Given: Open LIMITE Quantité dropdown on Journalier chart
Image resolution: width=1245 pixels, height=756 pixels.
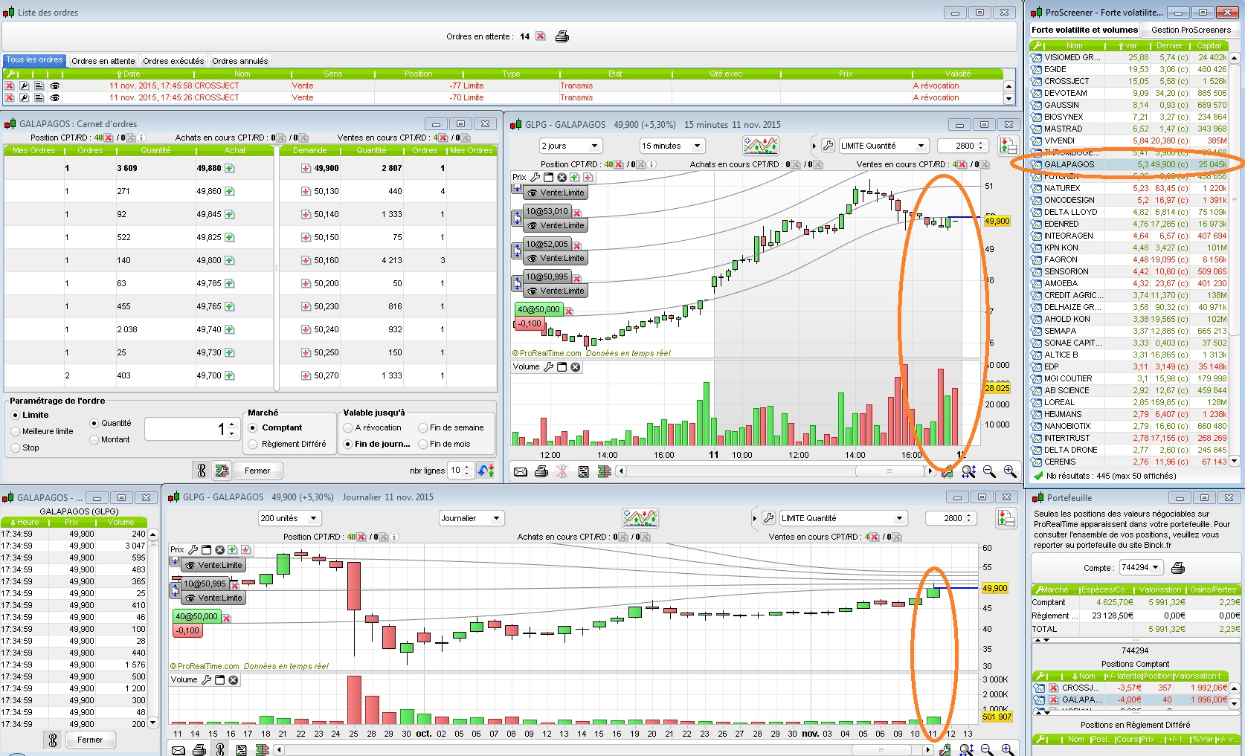Looking at the screenshot, I should tap(843, 518).
